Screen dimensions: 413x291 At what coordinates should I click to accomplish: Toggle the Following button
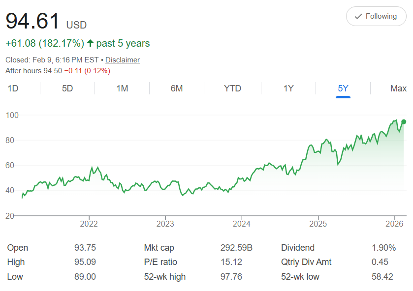(376, 16)
